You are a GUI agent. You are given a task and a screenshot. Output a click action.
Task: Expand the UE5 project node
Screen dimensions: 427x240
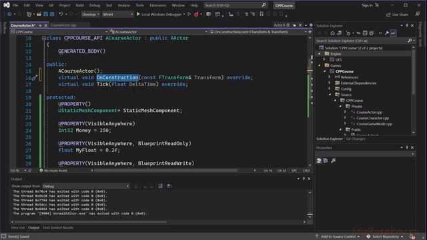tap(324, 59)
